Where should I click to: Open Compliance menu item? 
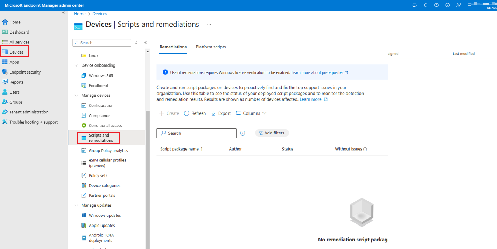coord(99,116)
